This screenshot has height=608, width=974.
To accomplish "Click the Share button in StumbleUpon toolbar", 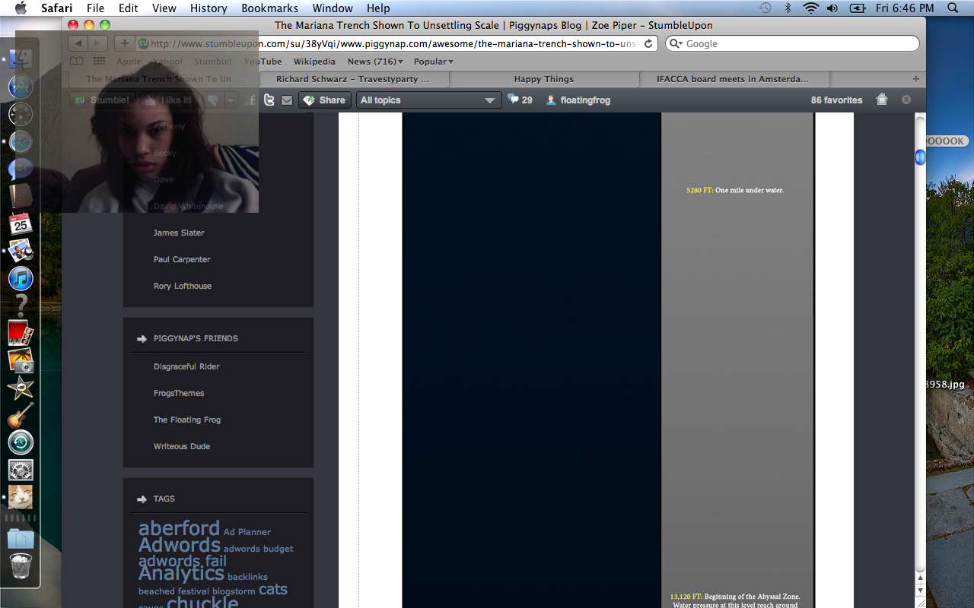I will coord(324,100).
